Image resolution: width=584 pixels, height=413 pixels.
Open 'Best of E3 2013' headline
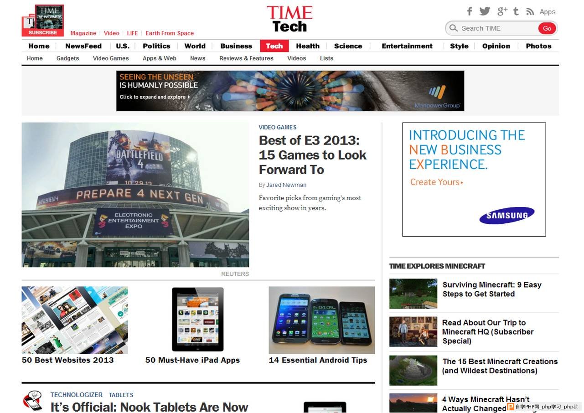click(x=313, y=155)
